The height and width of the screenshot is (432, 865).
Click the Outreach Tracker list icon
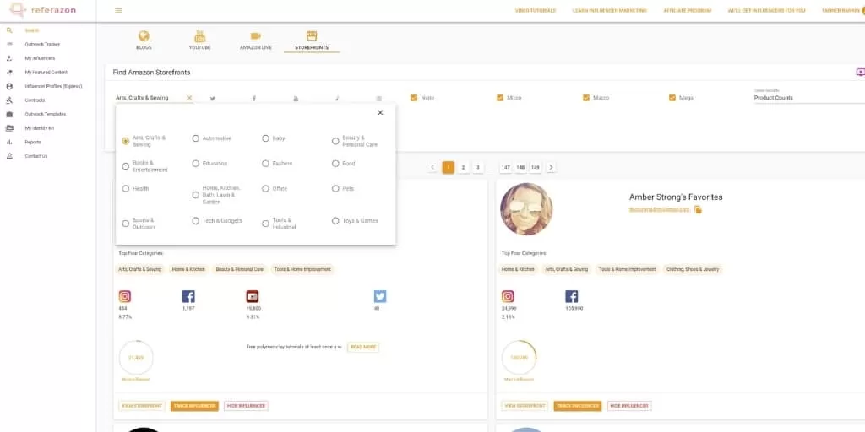pyautogui.click(x=9, y=44)
